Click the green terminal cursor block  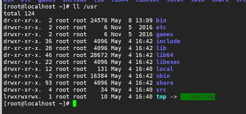click(x=75, y=104)
